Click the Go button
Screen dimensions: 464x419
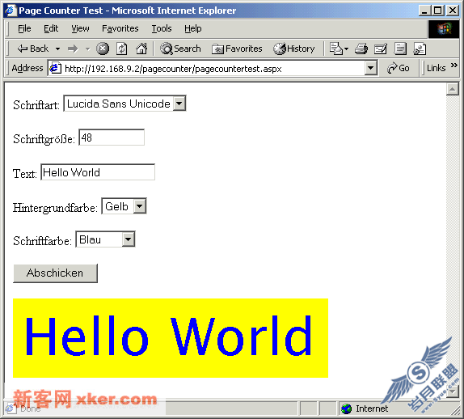pyautogui.click(x=398, y=68)
